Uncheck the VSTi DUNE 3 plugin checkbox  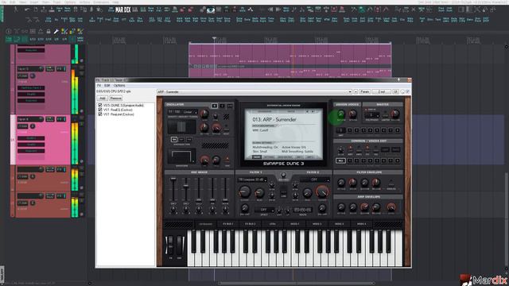click(100, 106)
